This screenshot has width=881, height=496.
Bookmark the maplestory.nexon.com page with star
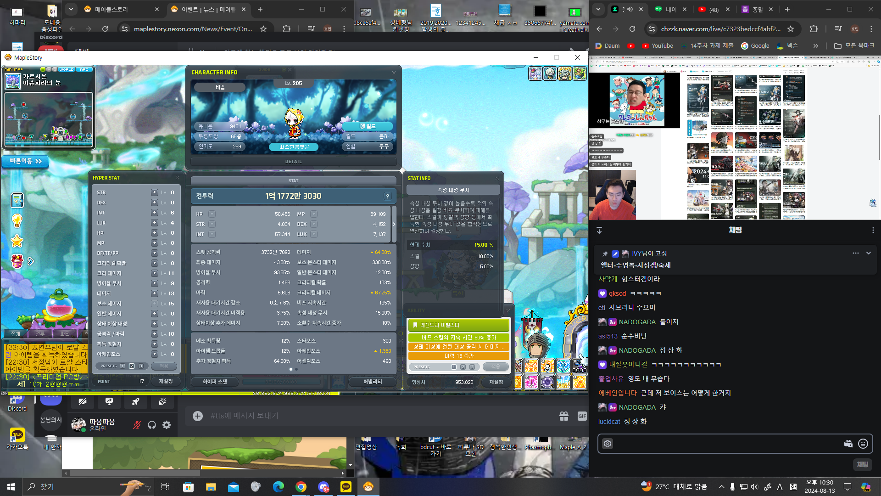(263, 28)
